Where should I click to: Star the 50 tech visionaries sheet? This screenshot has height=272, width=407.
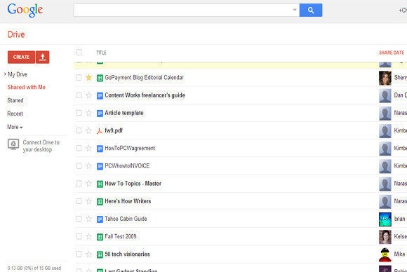click(x=89, y=254)
